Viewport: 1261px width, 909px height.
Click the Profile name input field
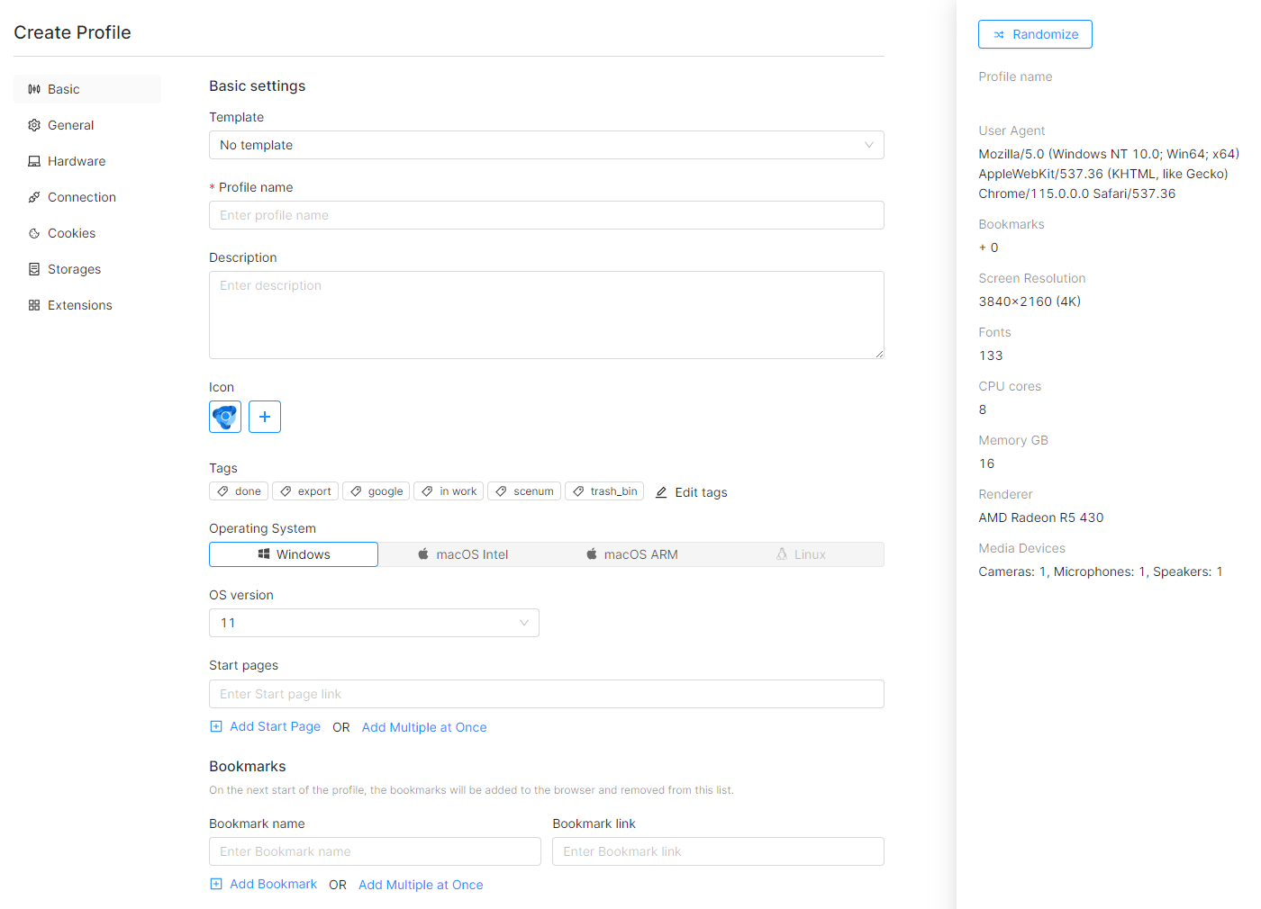click(546, 215)
